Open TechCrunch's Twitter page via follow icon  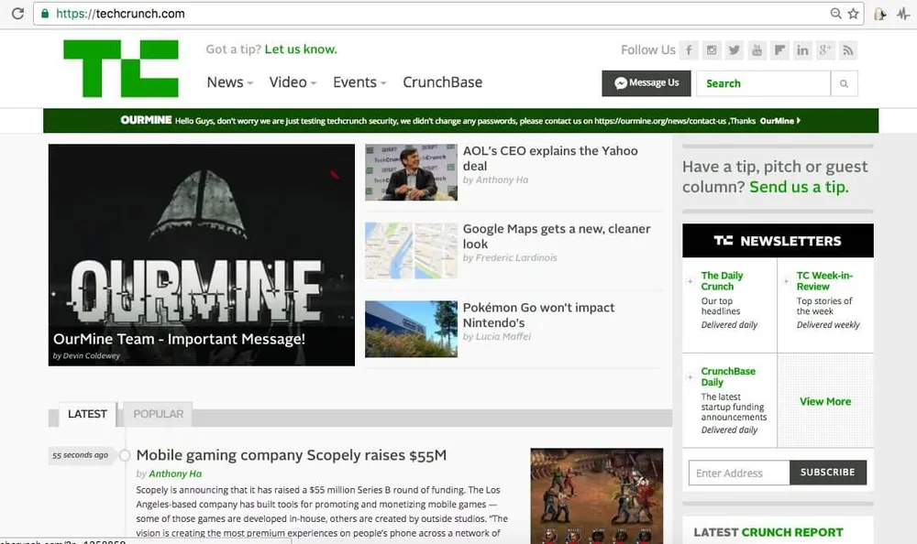click(x=735, y=50)
